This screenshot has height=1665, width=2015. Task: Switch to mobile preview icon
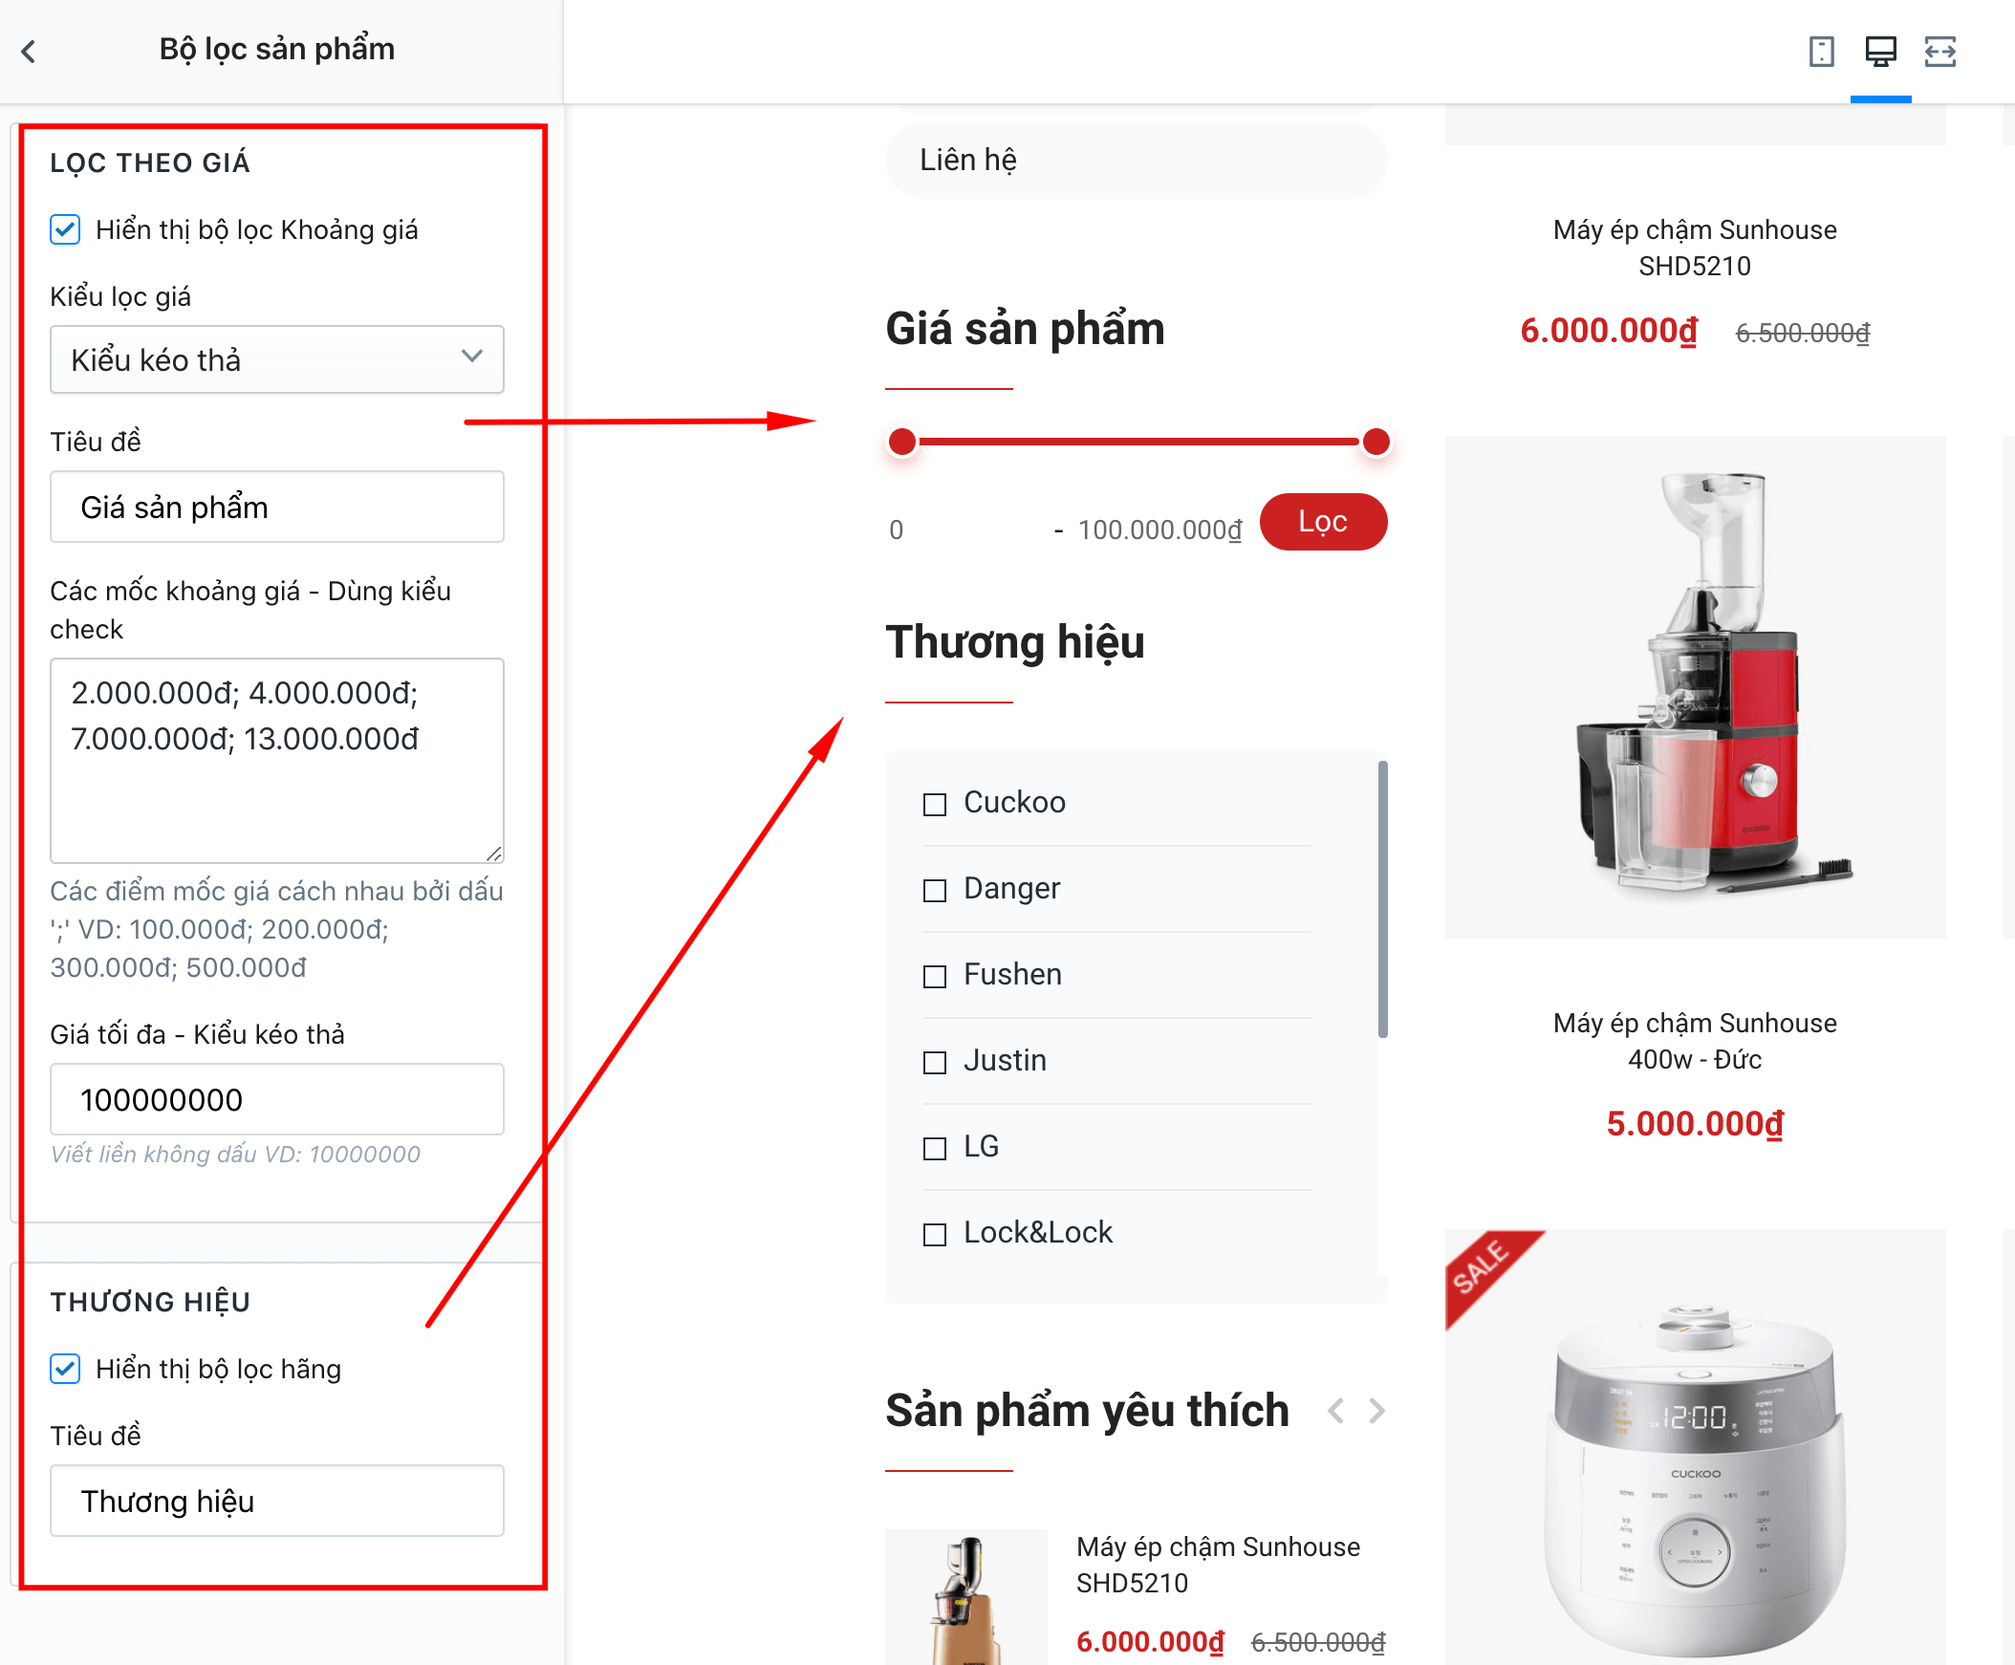pos(1821,51)
